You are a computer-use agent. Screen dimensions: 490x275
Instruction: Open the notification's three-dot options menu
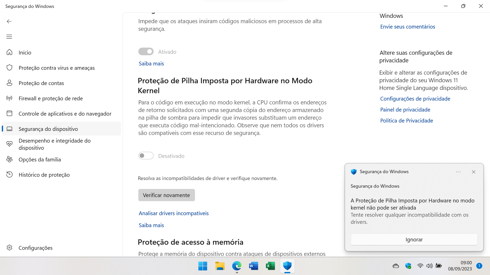(458, 172)
